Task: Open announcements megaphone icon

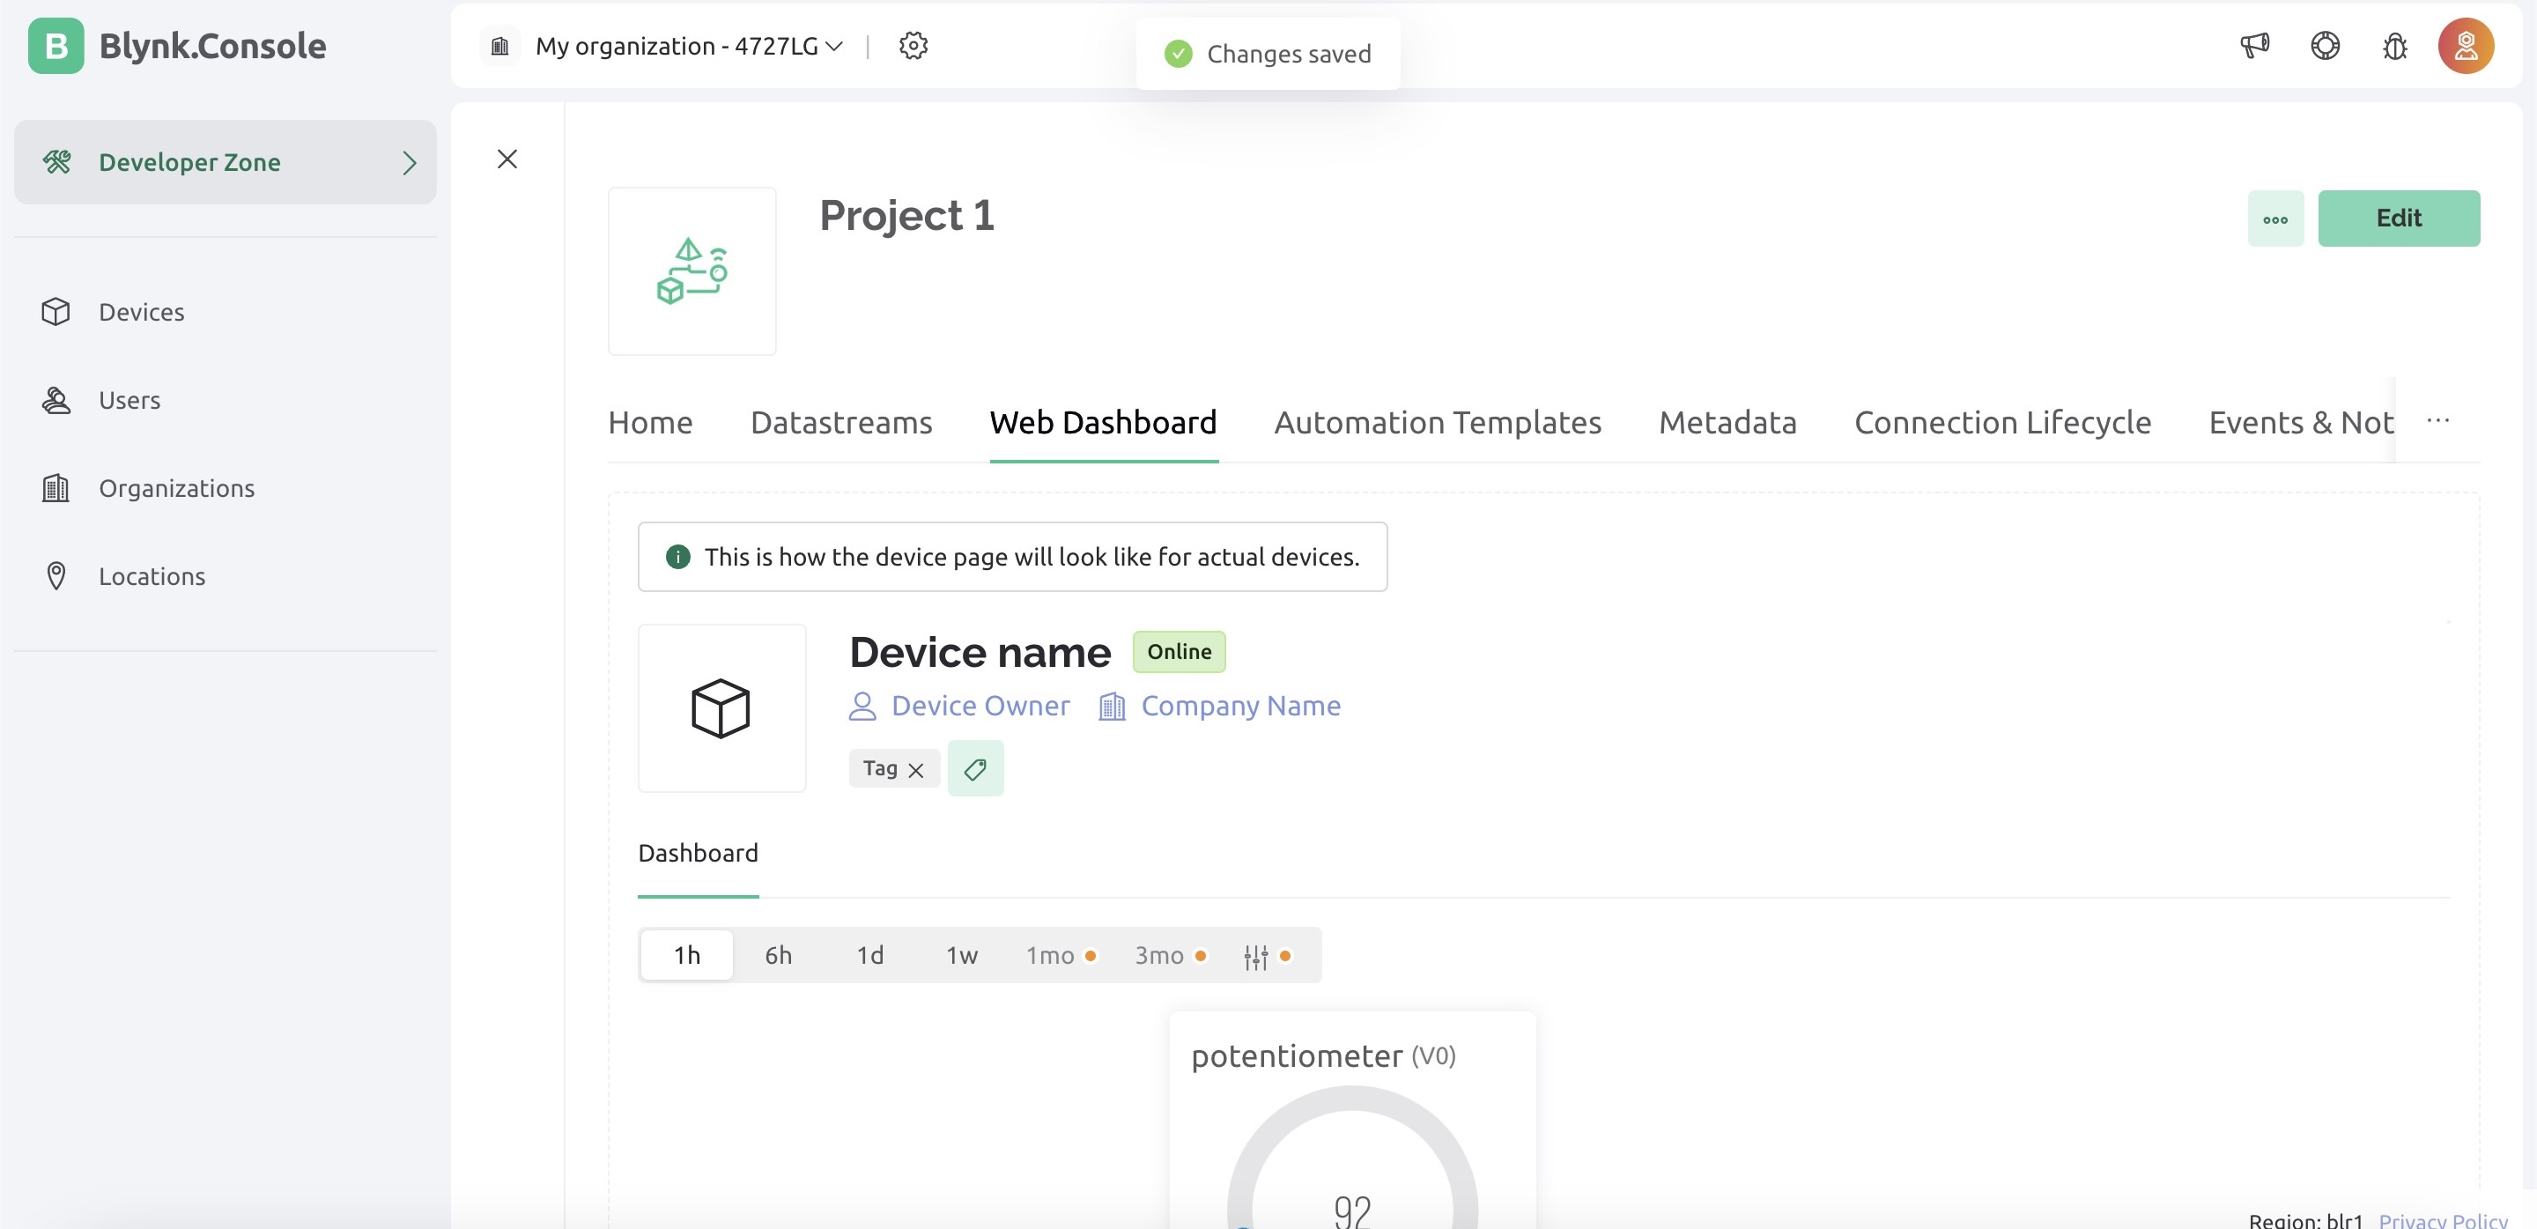Action: (x=2254, y=45)
